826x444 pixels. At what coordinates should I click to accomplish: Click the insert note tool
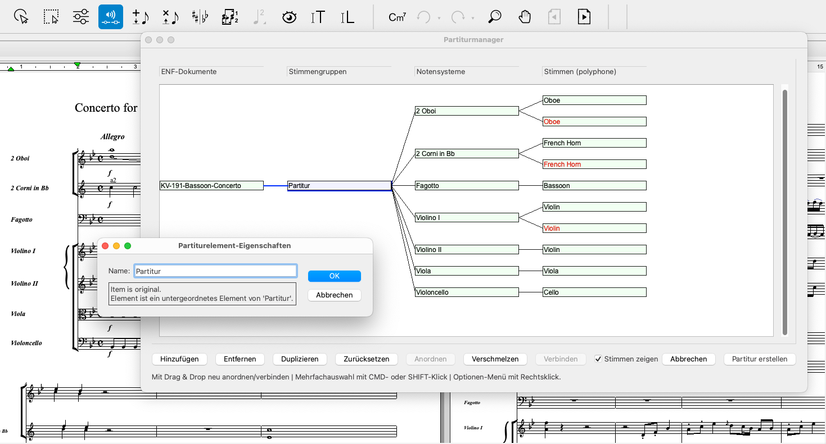(140, 17)
